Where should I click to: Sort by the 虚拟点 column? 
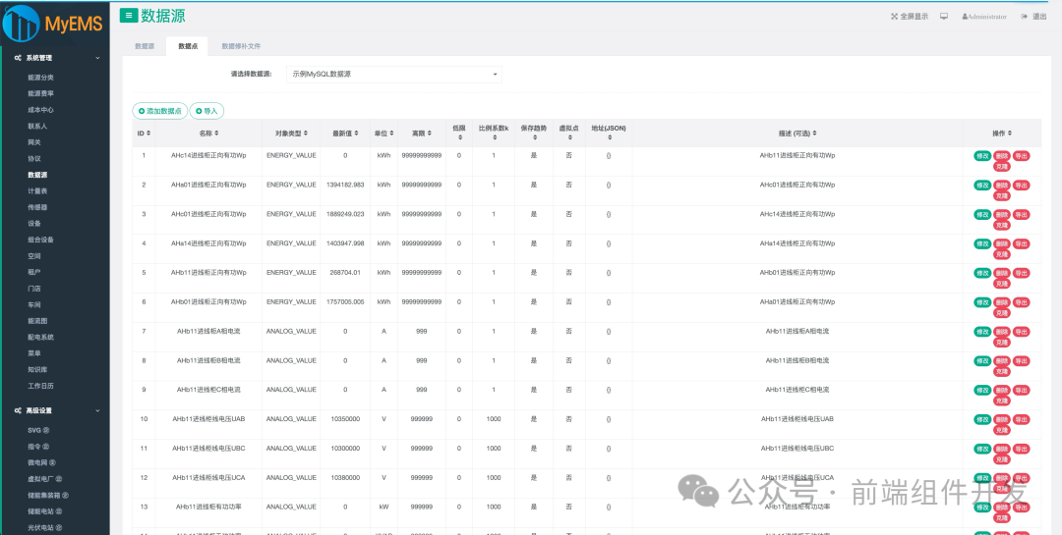point(568,132)
